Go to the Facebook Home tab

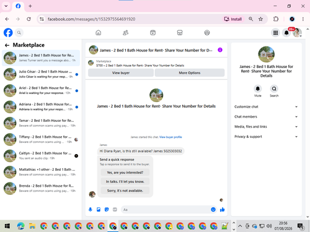[x=99, y=33]
